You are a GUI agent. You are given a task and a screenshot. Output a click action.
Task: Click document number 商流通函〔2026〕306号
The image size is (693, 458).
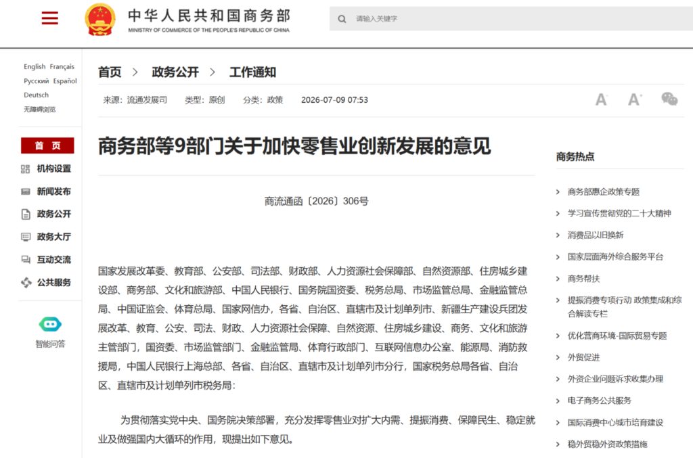[317, 202]
